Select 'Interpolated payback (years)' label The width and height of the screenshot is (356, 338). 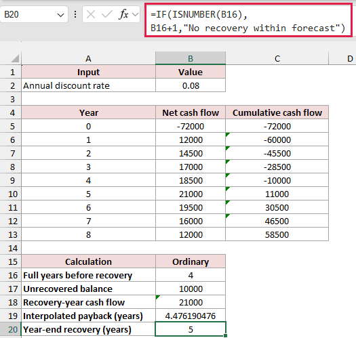89,316
